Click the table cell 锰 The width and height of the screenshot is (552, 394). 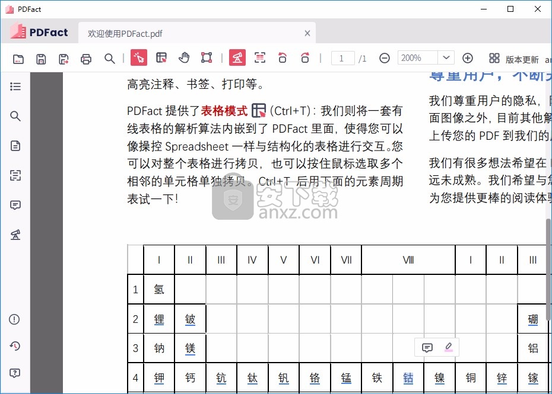[x=346, y=378]
